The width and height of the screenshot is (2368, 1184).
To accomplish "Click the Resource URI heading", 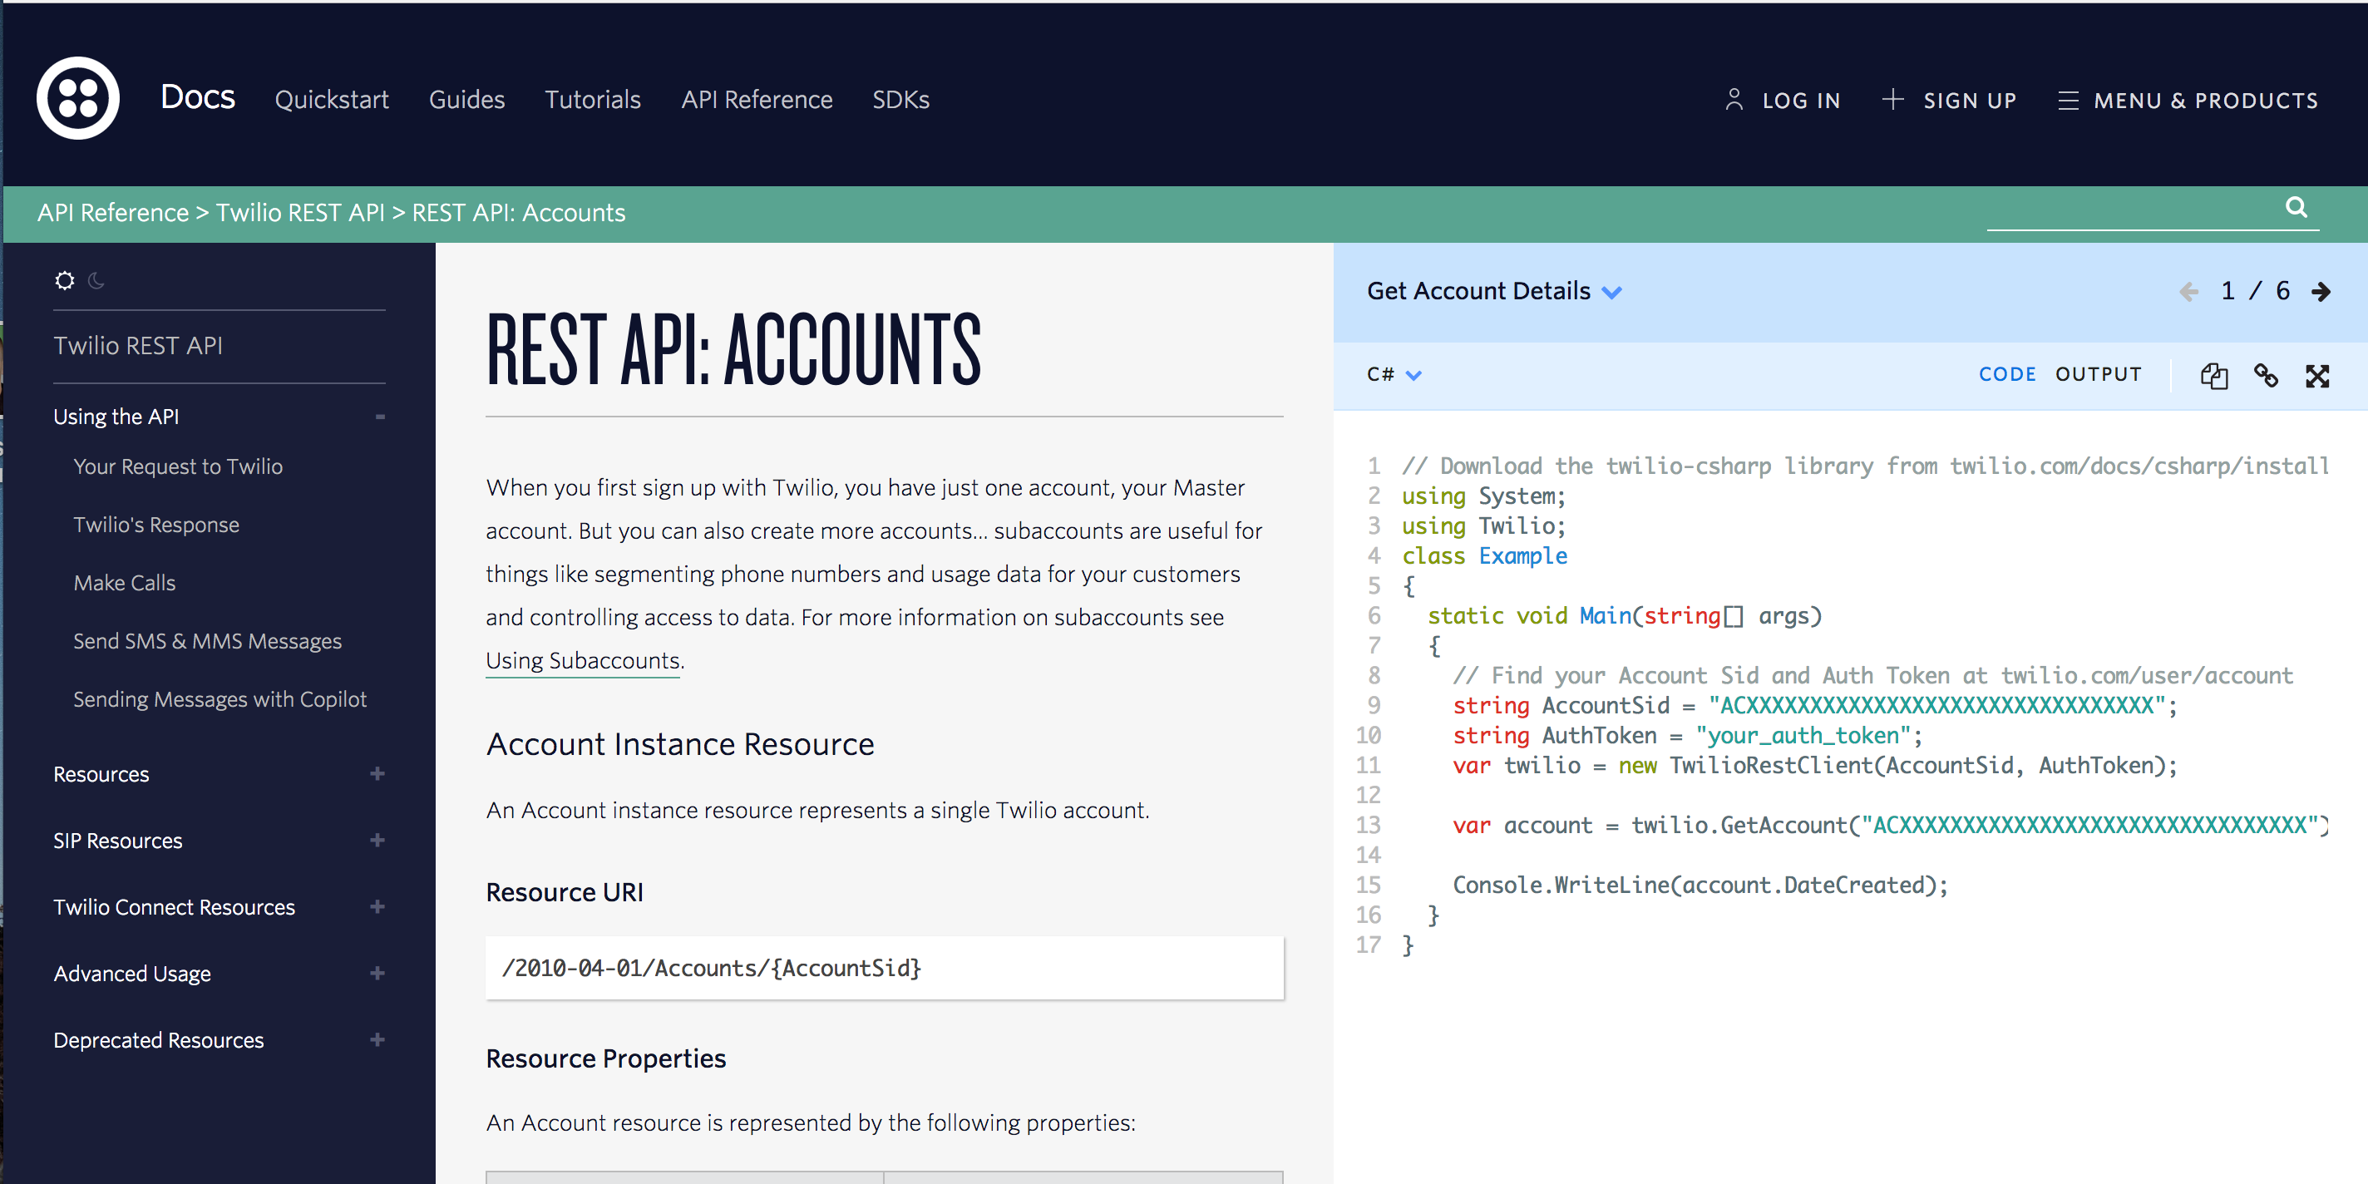I will click(x=565, y=891).
